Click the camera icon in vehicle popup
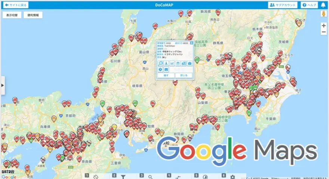Screen dimensions: 329x179 pos(190,63)
